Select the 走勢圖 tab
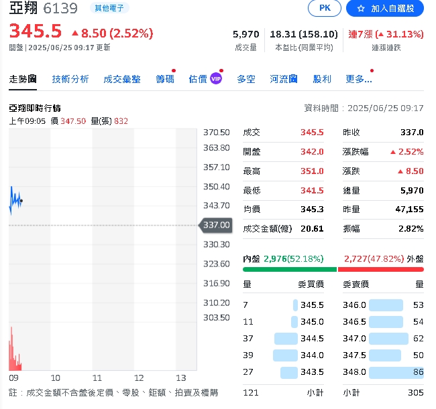Image resolution: width=436 pixels, height=409 pixels. pos(23,79)
